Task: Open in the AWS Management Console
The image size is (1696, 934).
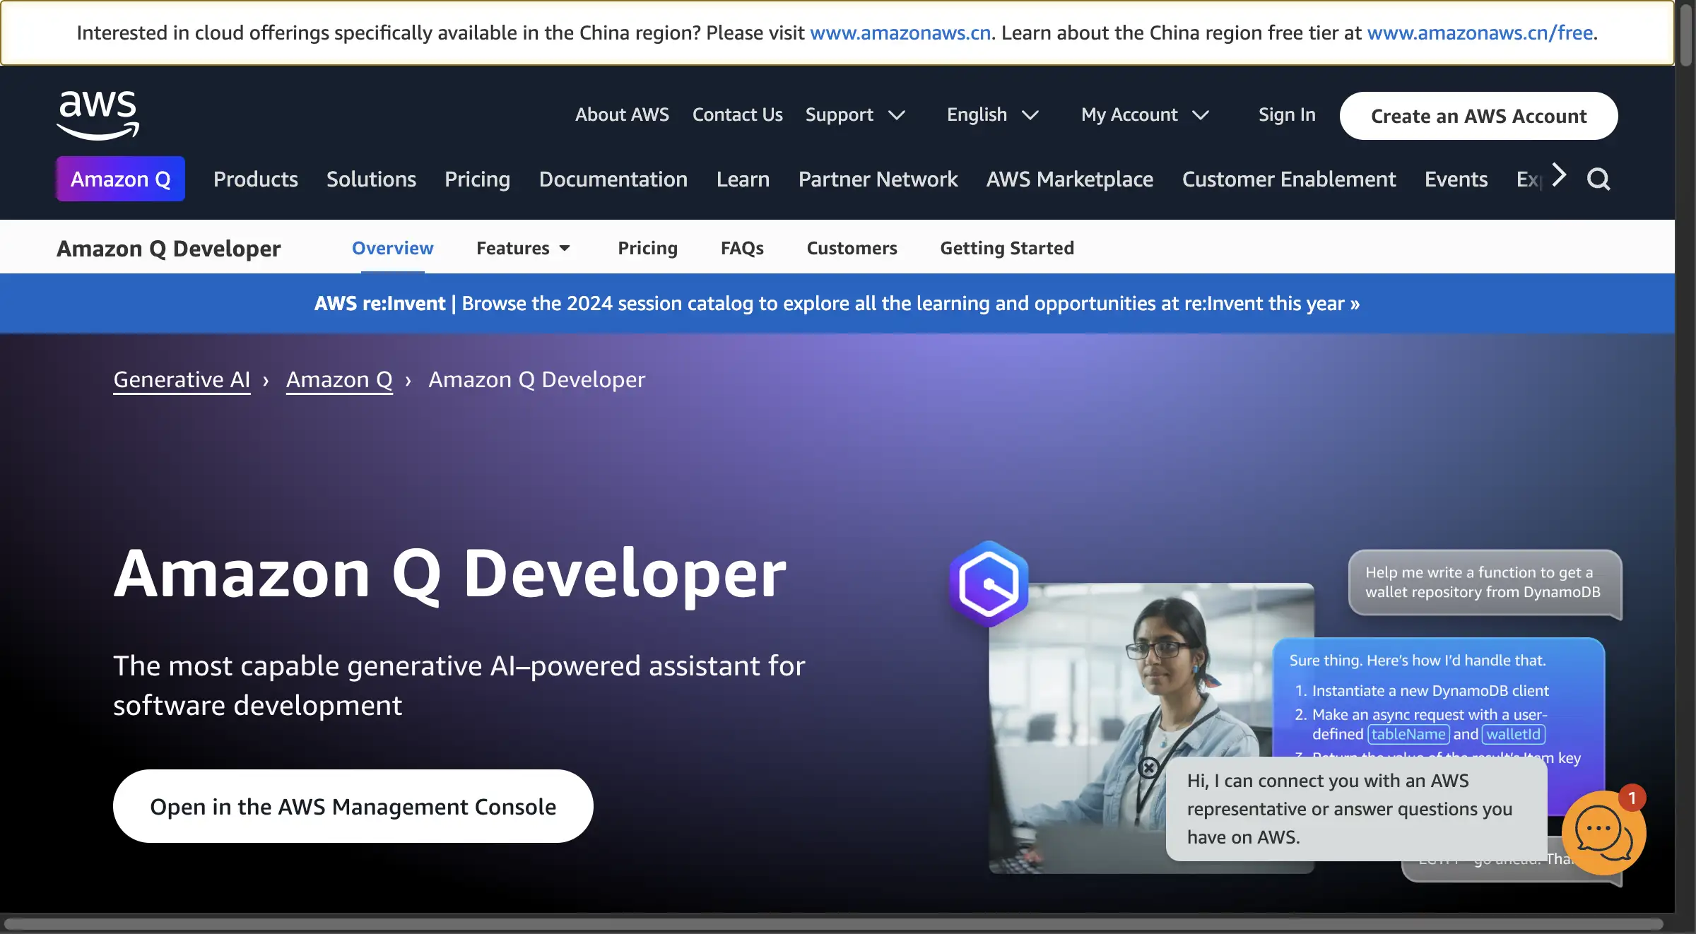Action: point(352,806)
